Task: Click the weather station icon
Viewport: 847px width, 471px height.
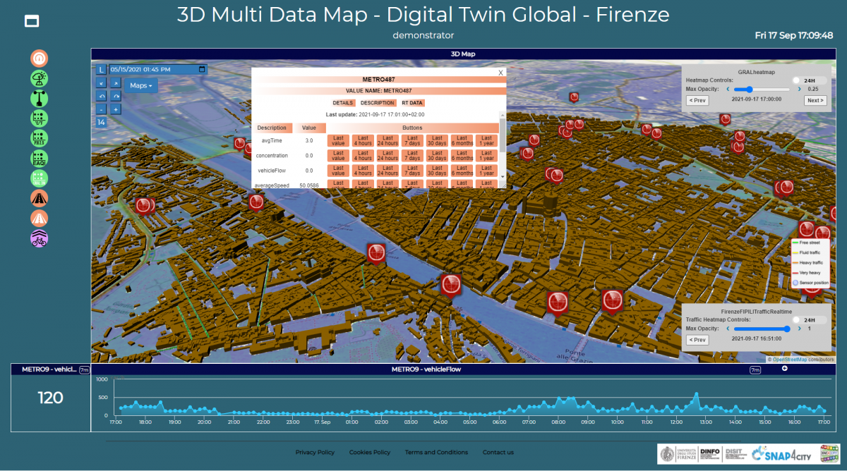Action: [x=40, y=78]
